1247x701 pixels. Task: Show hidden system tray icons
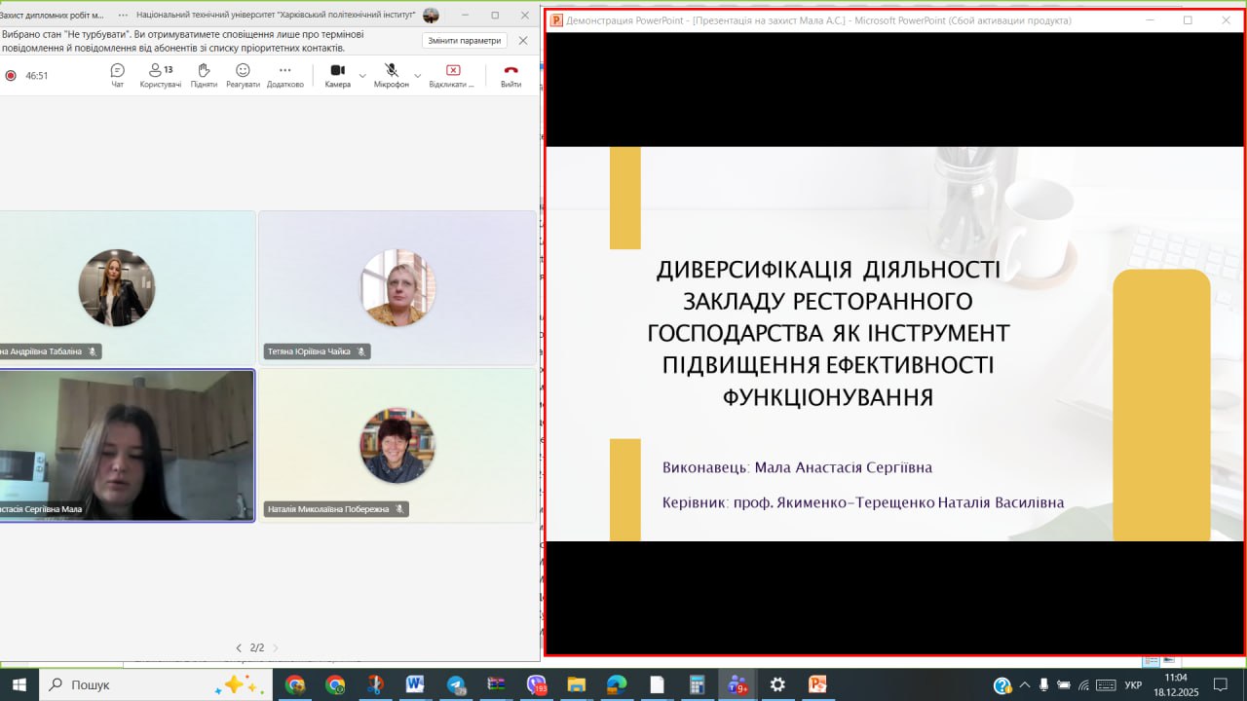click(x=1024, y=684)
